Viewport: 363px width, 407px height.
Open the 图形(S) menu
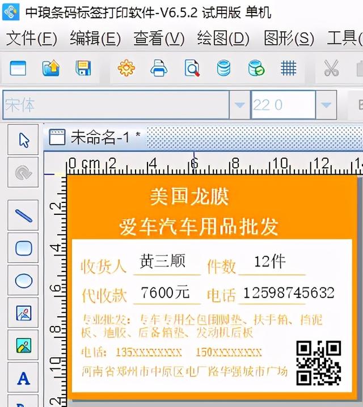pyautogui.click(x=289, y=38)
